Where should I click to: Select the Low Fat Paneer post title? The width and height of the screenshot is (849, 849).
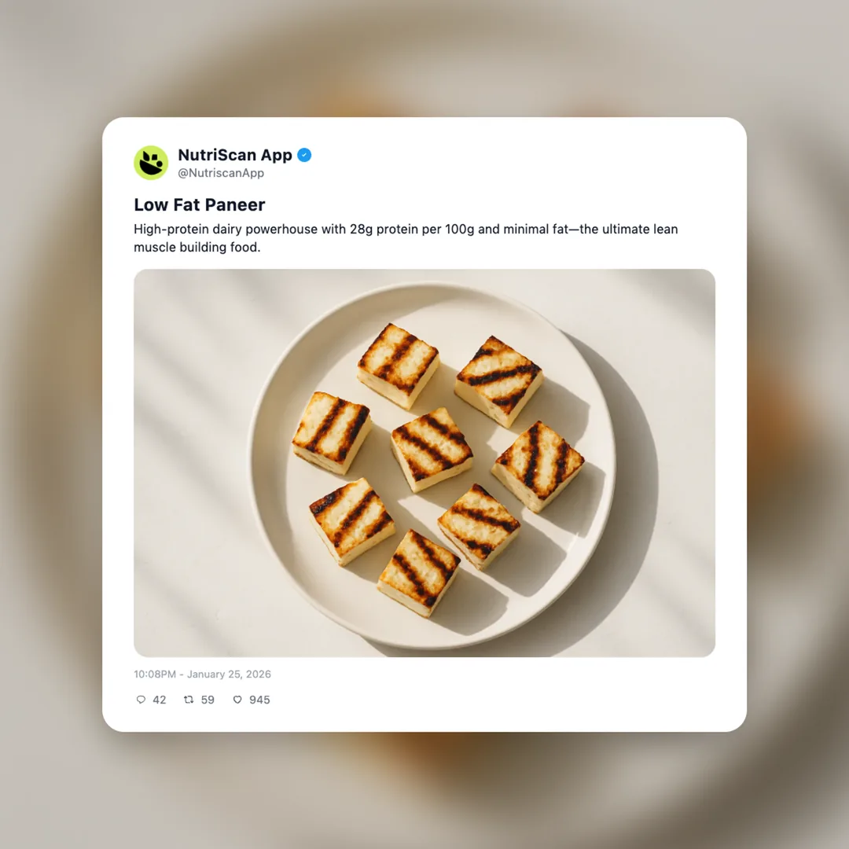point(199,204)
